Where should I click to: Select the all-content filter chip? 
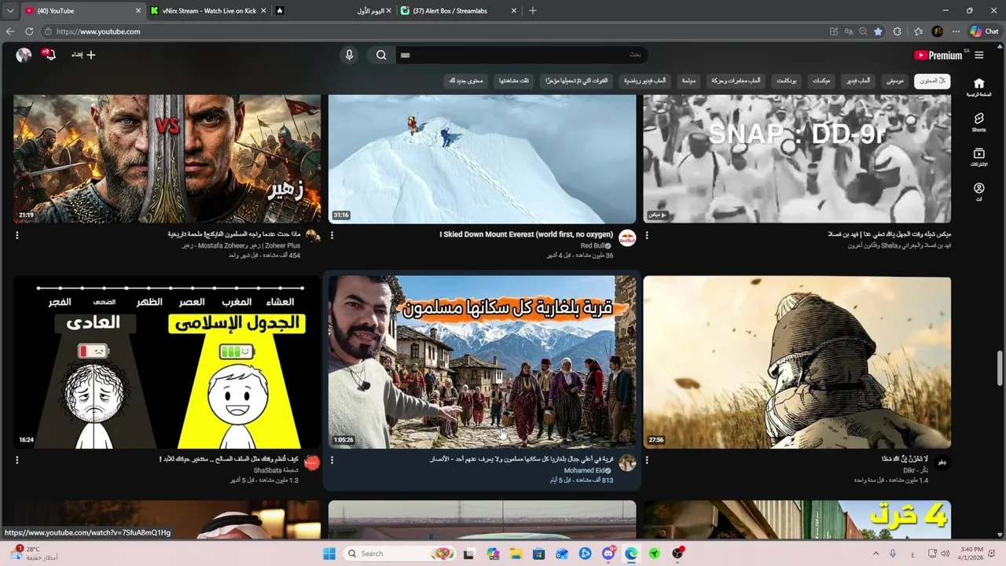tap(932, 81)
